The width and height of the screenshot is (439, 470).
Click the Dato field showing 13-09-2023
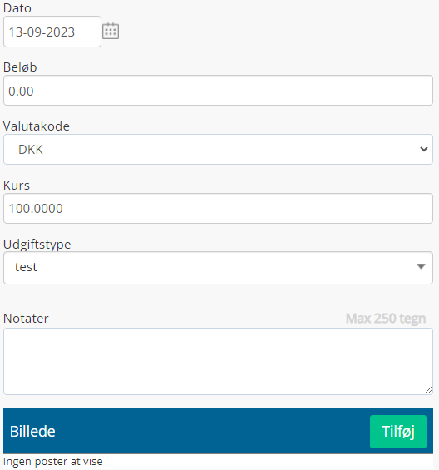pos(52,32)
